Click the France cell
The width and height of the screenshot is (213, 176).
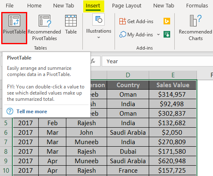tap(128, 170)
